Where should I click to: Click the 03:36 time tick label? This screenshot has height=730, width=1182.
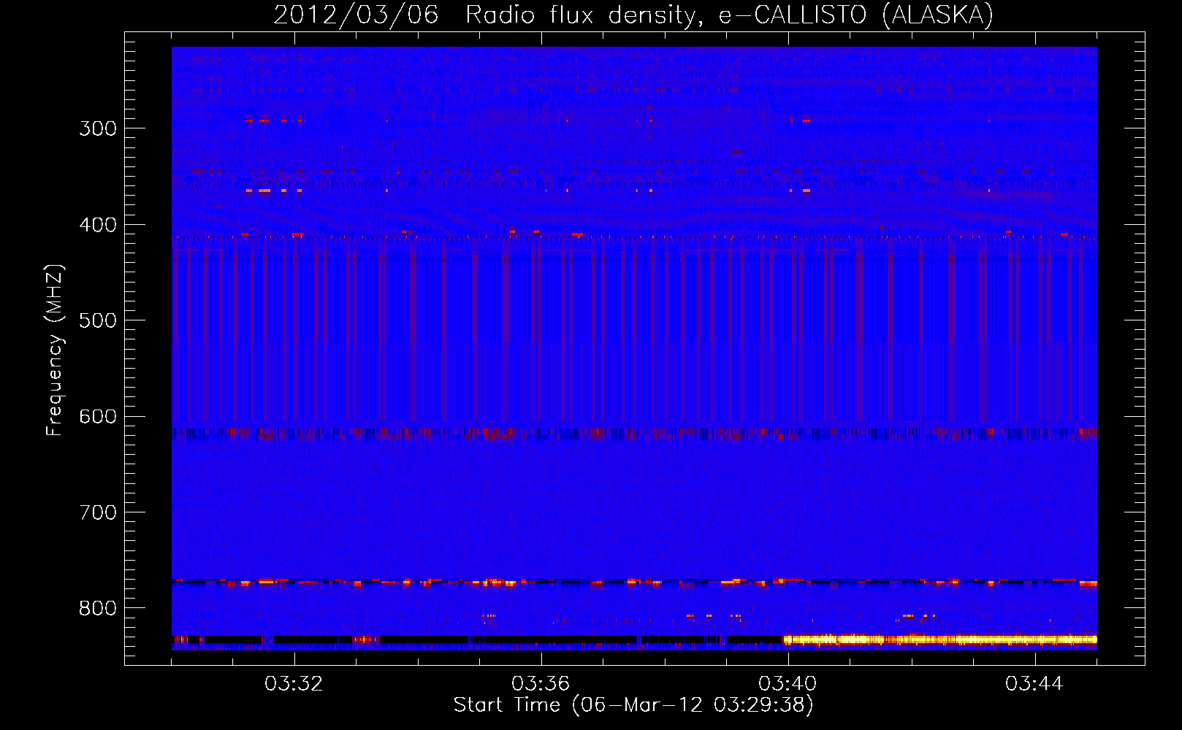pyautogui.click(x=541, y=684)
